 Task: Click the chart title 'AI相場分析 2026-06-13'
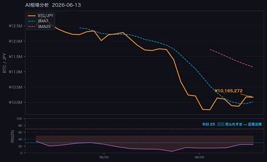53,5
